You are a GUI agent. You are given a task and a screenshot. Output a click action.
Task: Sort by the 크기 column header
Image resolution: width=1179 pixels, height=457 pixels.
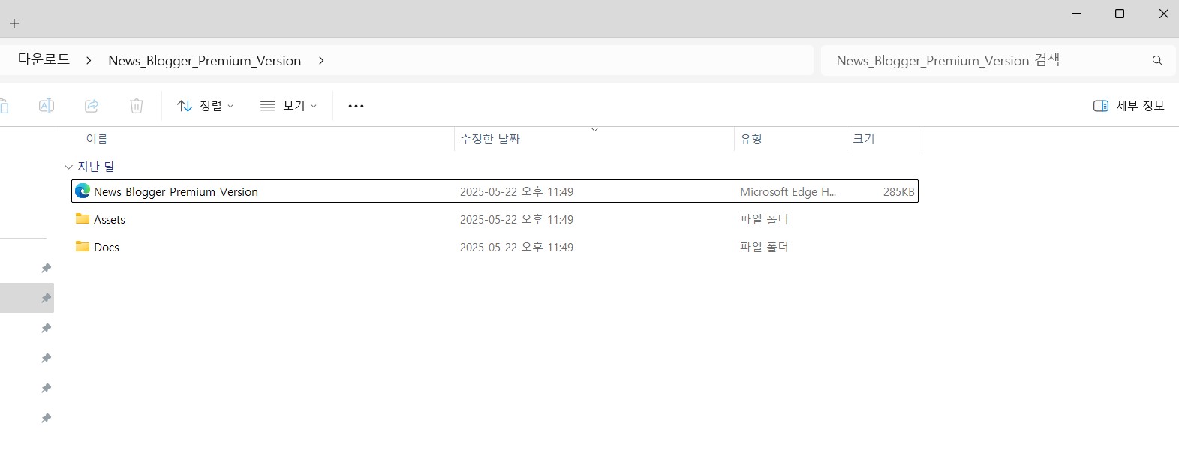864,139
